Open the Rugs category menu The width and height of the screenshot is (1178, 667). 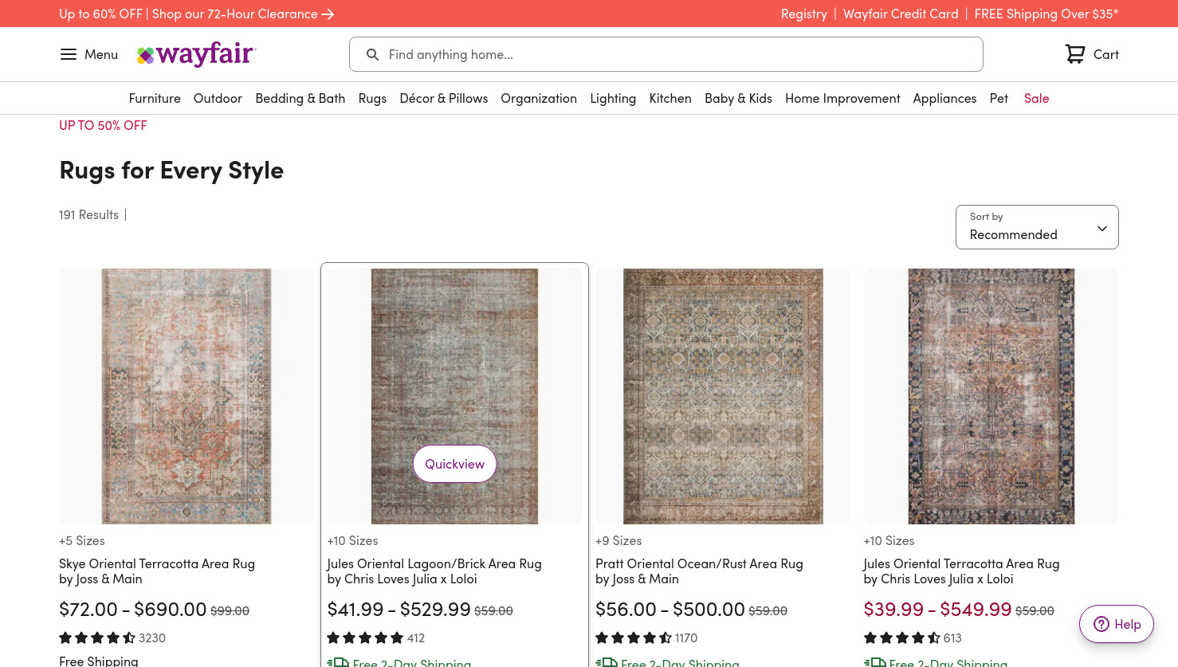tap(372, 98)
